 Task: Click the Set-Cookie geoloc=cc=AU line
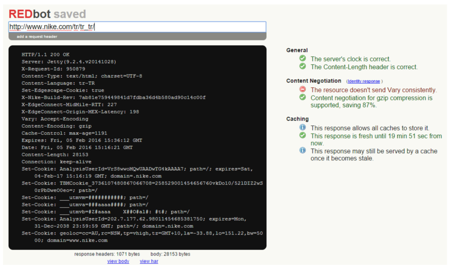point(142,237)
